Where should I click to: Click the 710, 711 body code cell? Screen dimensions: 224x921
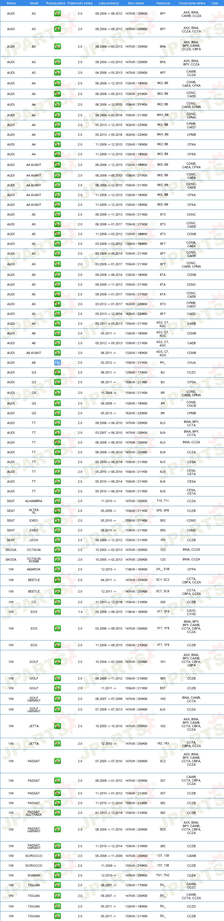163,500
